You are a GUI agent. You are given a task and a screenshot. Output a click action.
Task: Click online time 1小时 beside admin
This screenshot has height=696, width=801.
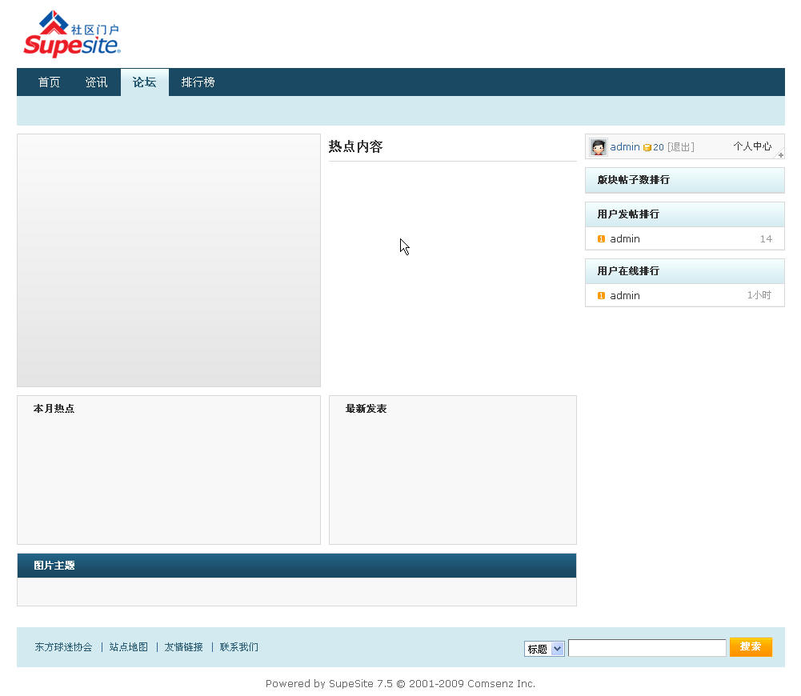click(759, 295)
